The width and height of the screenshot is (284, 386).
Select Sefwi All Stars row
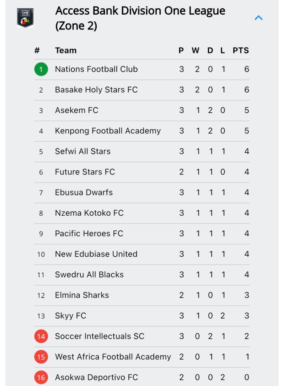pos(142,152)
